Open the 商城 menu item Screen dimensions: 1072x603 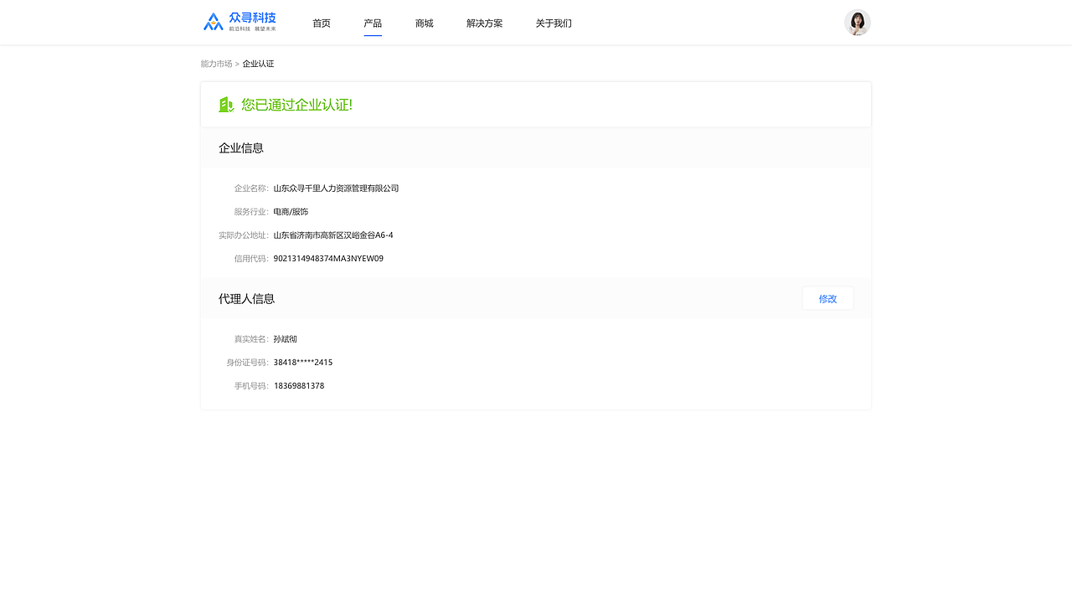[x=424, y=23]
